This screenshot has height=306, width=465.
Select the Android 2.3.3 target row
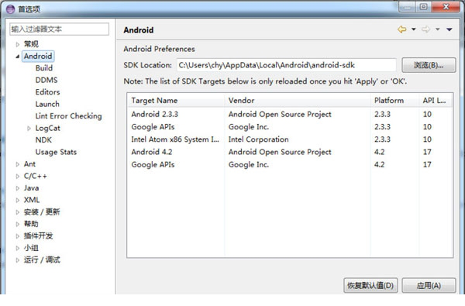(x=290, y=115)
